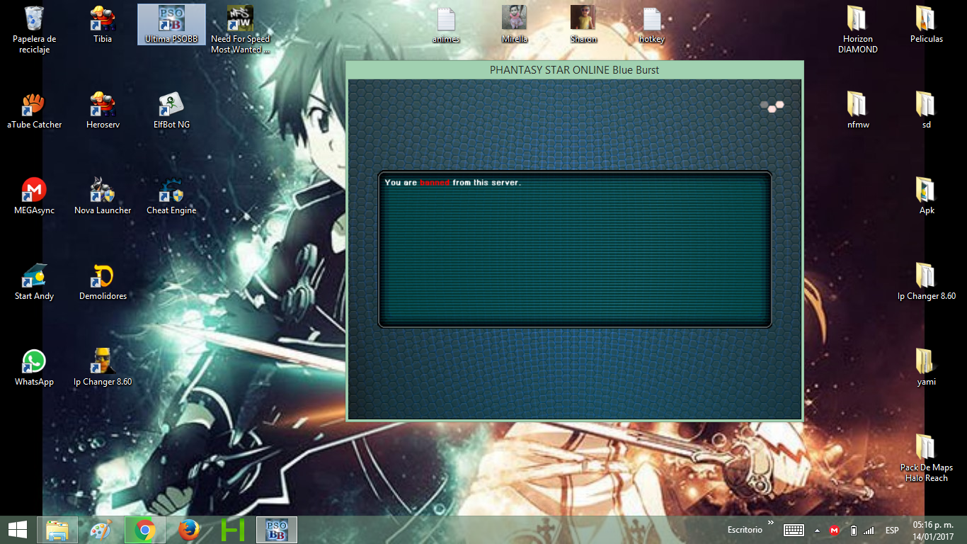This screenshot has height=544, width=967.
Task: Launch the Heroserv shortcut
Action: click(x=103, y=110)
